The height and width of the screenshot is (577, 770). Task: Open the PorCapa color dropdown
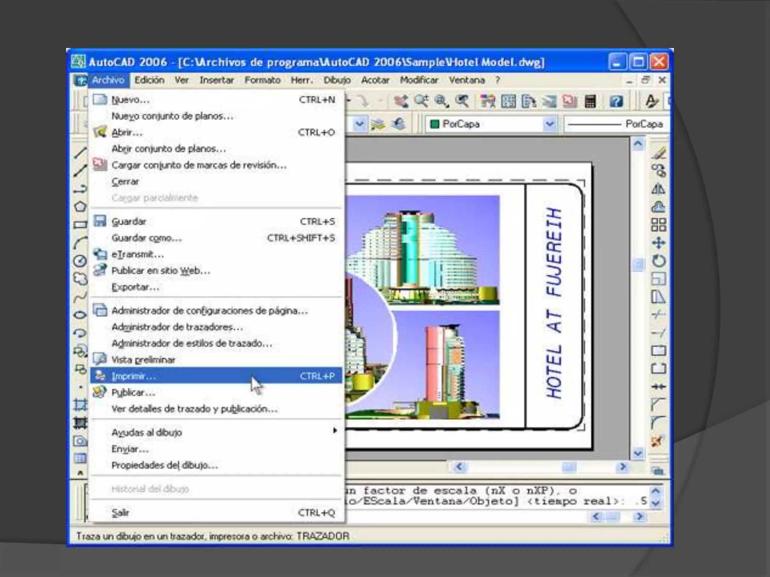(549, 124)
